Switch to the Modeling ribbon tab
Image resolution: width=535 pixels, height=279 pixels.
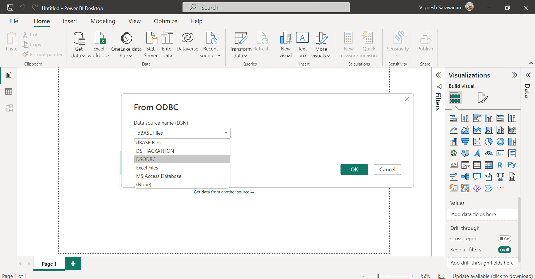point(103,21)
